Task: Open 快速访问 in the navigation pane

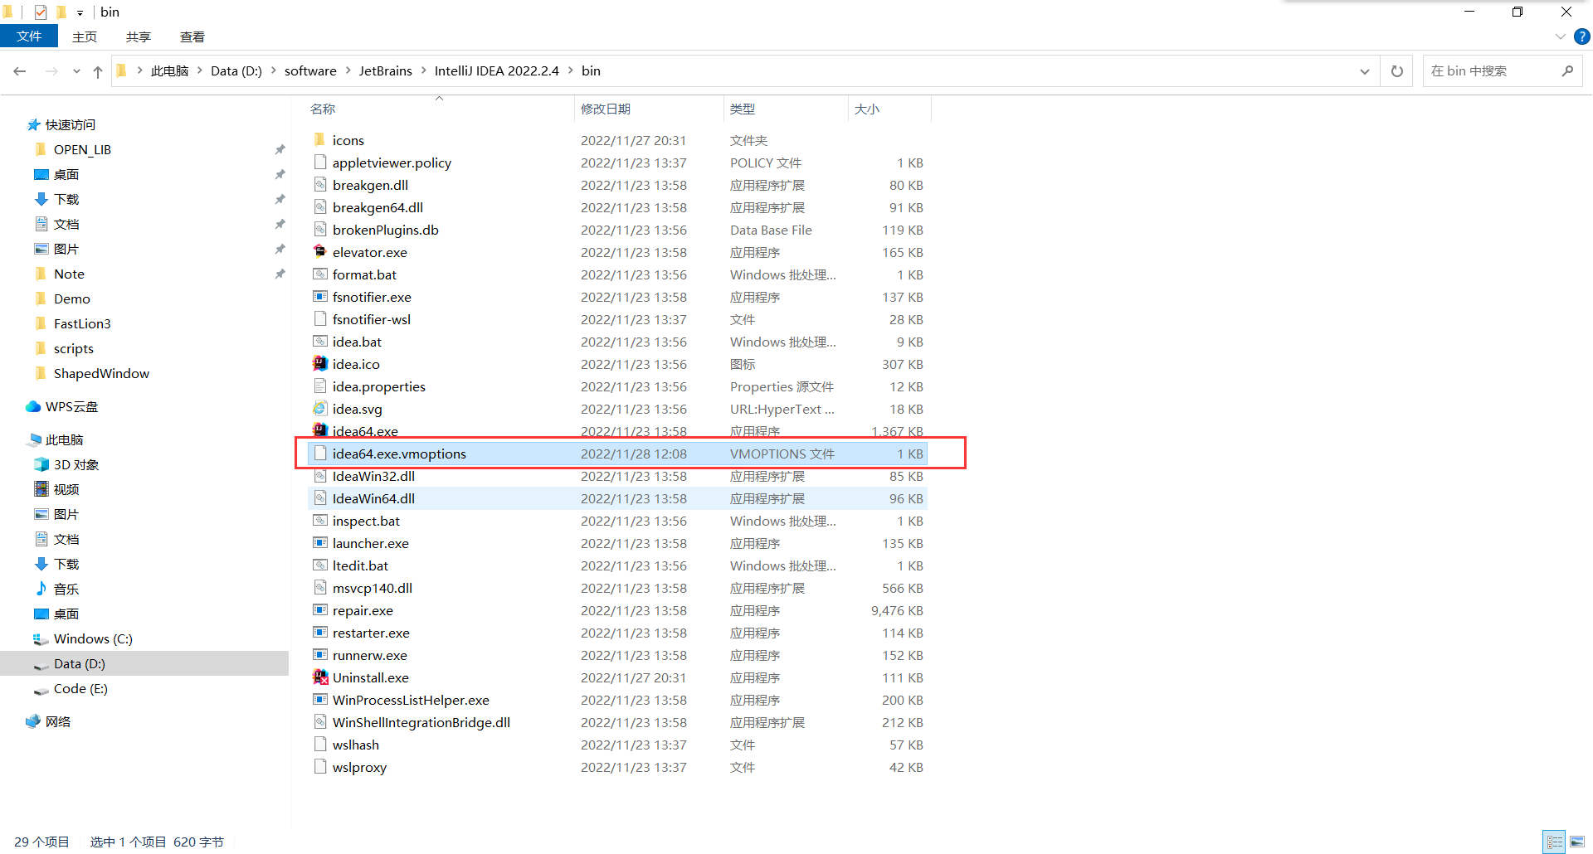Action: tap(71, 124)
